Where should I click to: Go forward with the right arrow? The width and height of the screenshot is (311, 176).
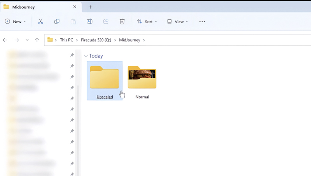click(x=17, y=40)
